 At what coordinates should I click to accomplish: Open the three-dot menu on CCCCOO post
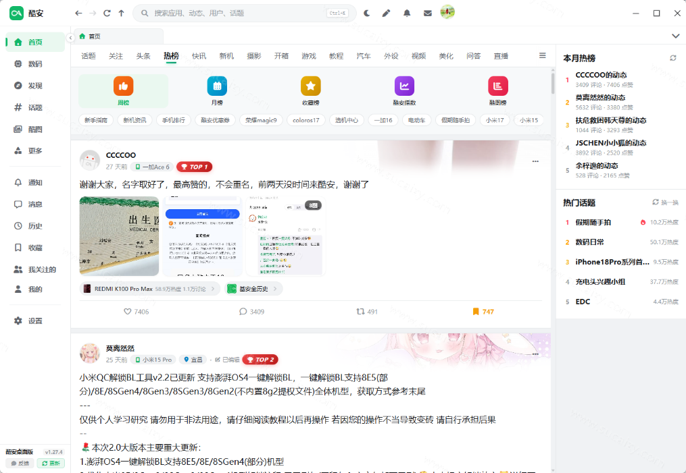click(x=535, y=161)
